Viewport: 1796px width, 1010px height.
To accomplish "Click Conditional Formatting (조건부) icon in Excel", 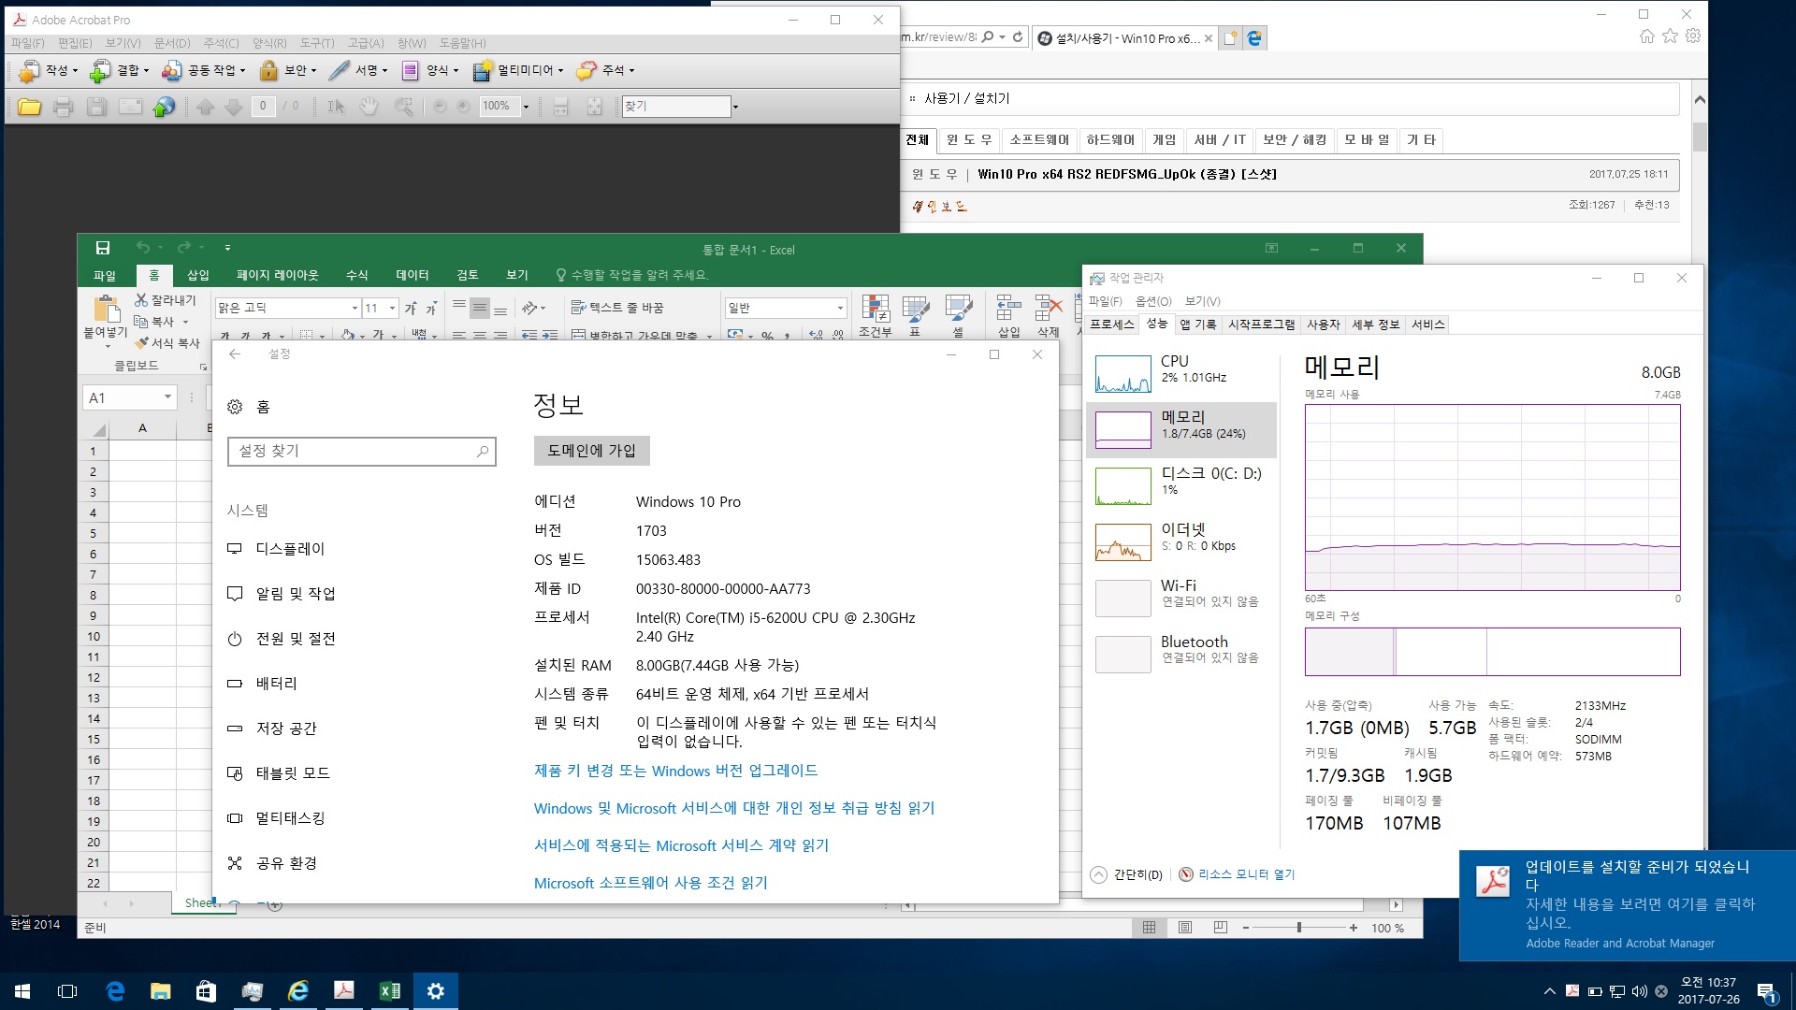I will tap(876, 309).
